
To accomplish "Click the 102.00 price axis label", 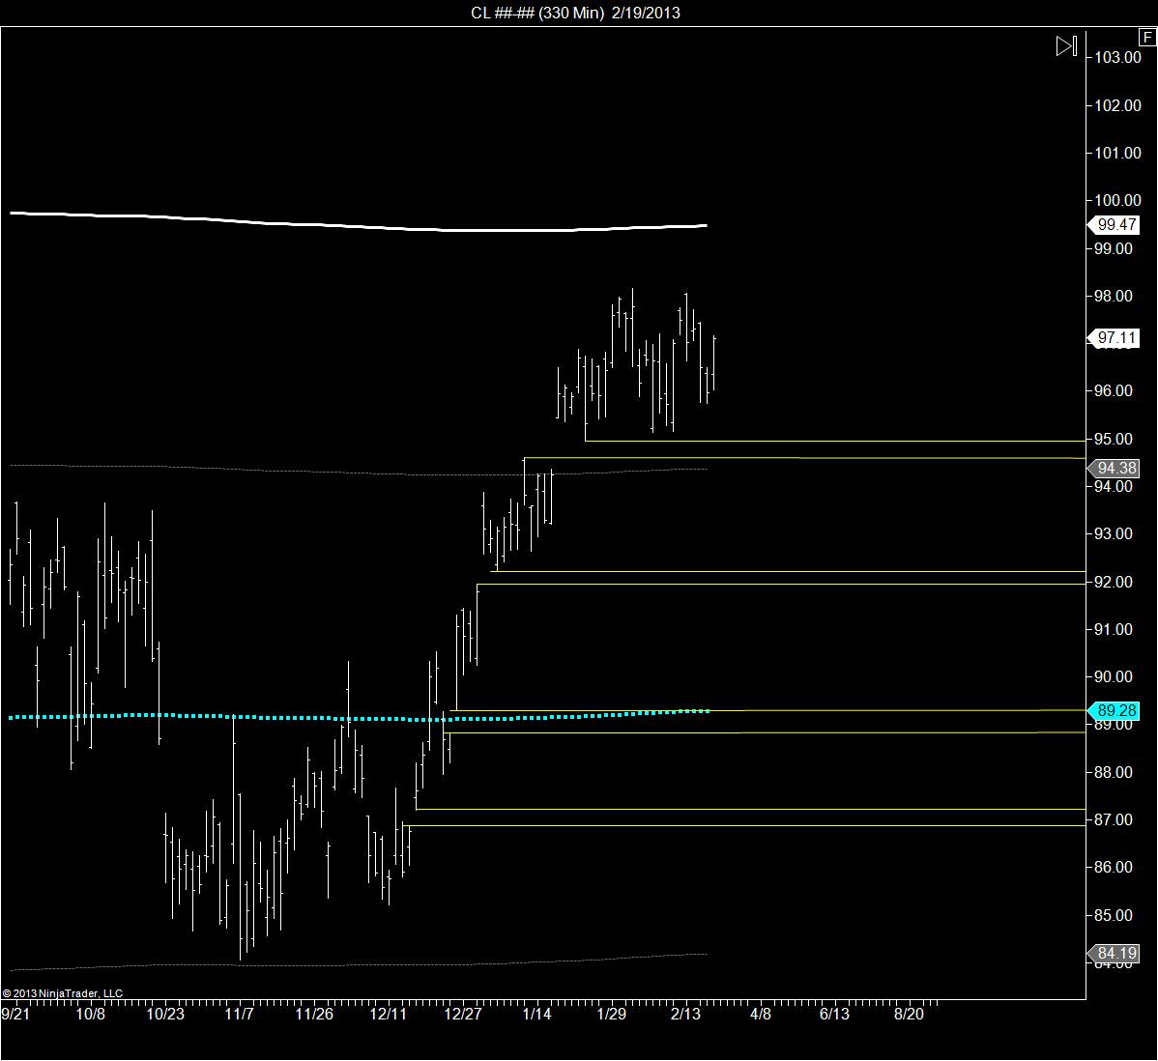I will [1117, 105].
